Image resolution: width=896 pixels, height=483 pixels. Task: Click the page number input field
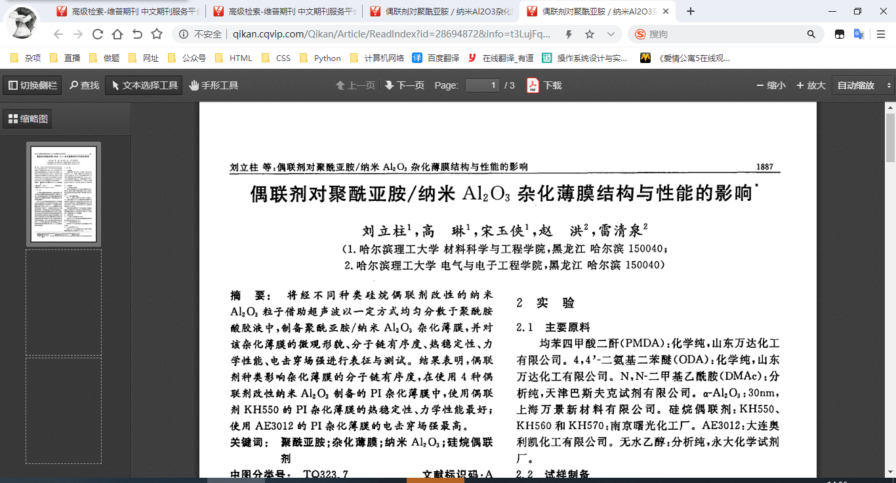pyautogui.click(x=483, y=85)
